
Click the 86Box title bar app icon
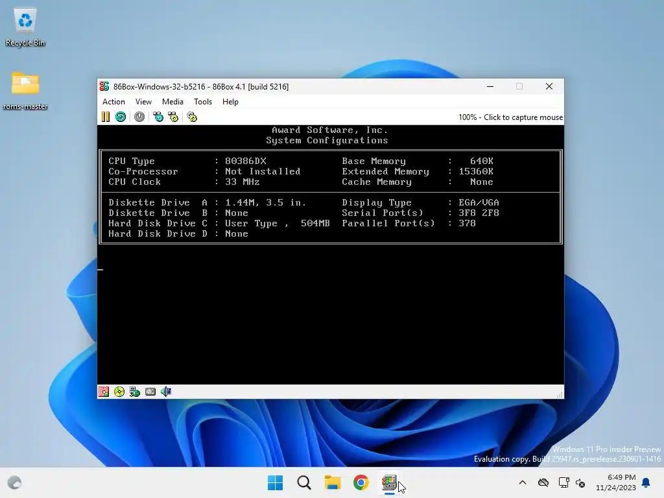[104, 86]
